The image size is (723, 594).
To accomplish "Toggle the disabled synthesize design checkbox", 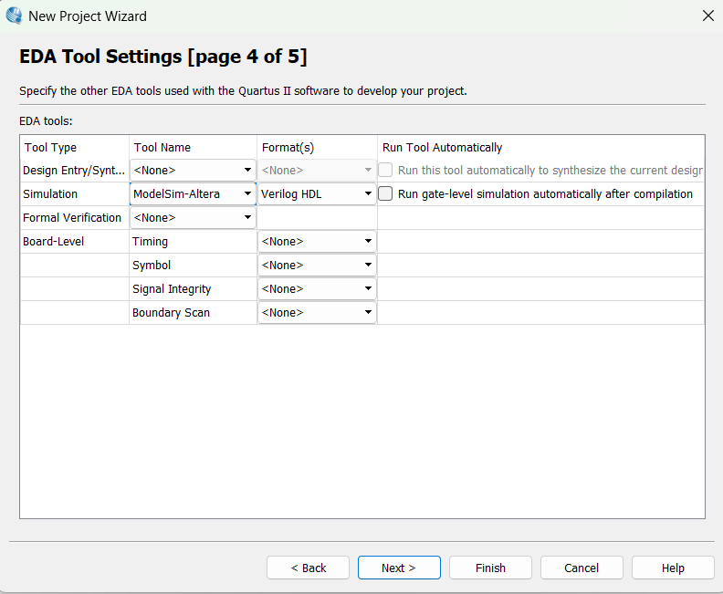I will (x=385, y=170).
